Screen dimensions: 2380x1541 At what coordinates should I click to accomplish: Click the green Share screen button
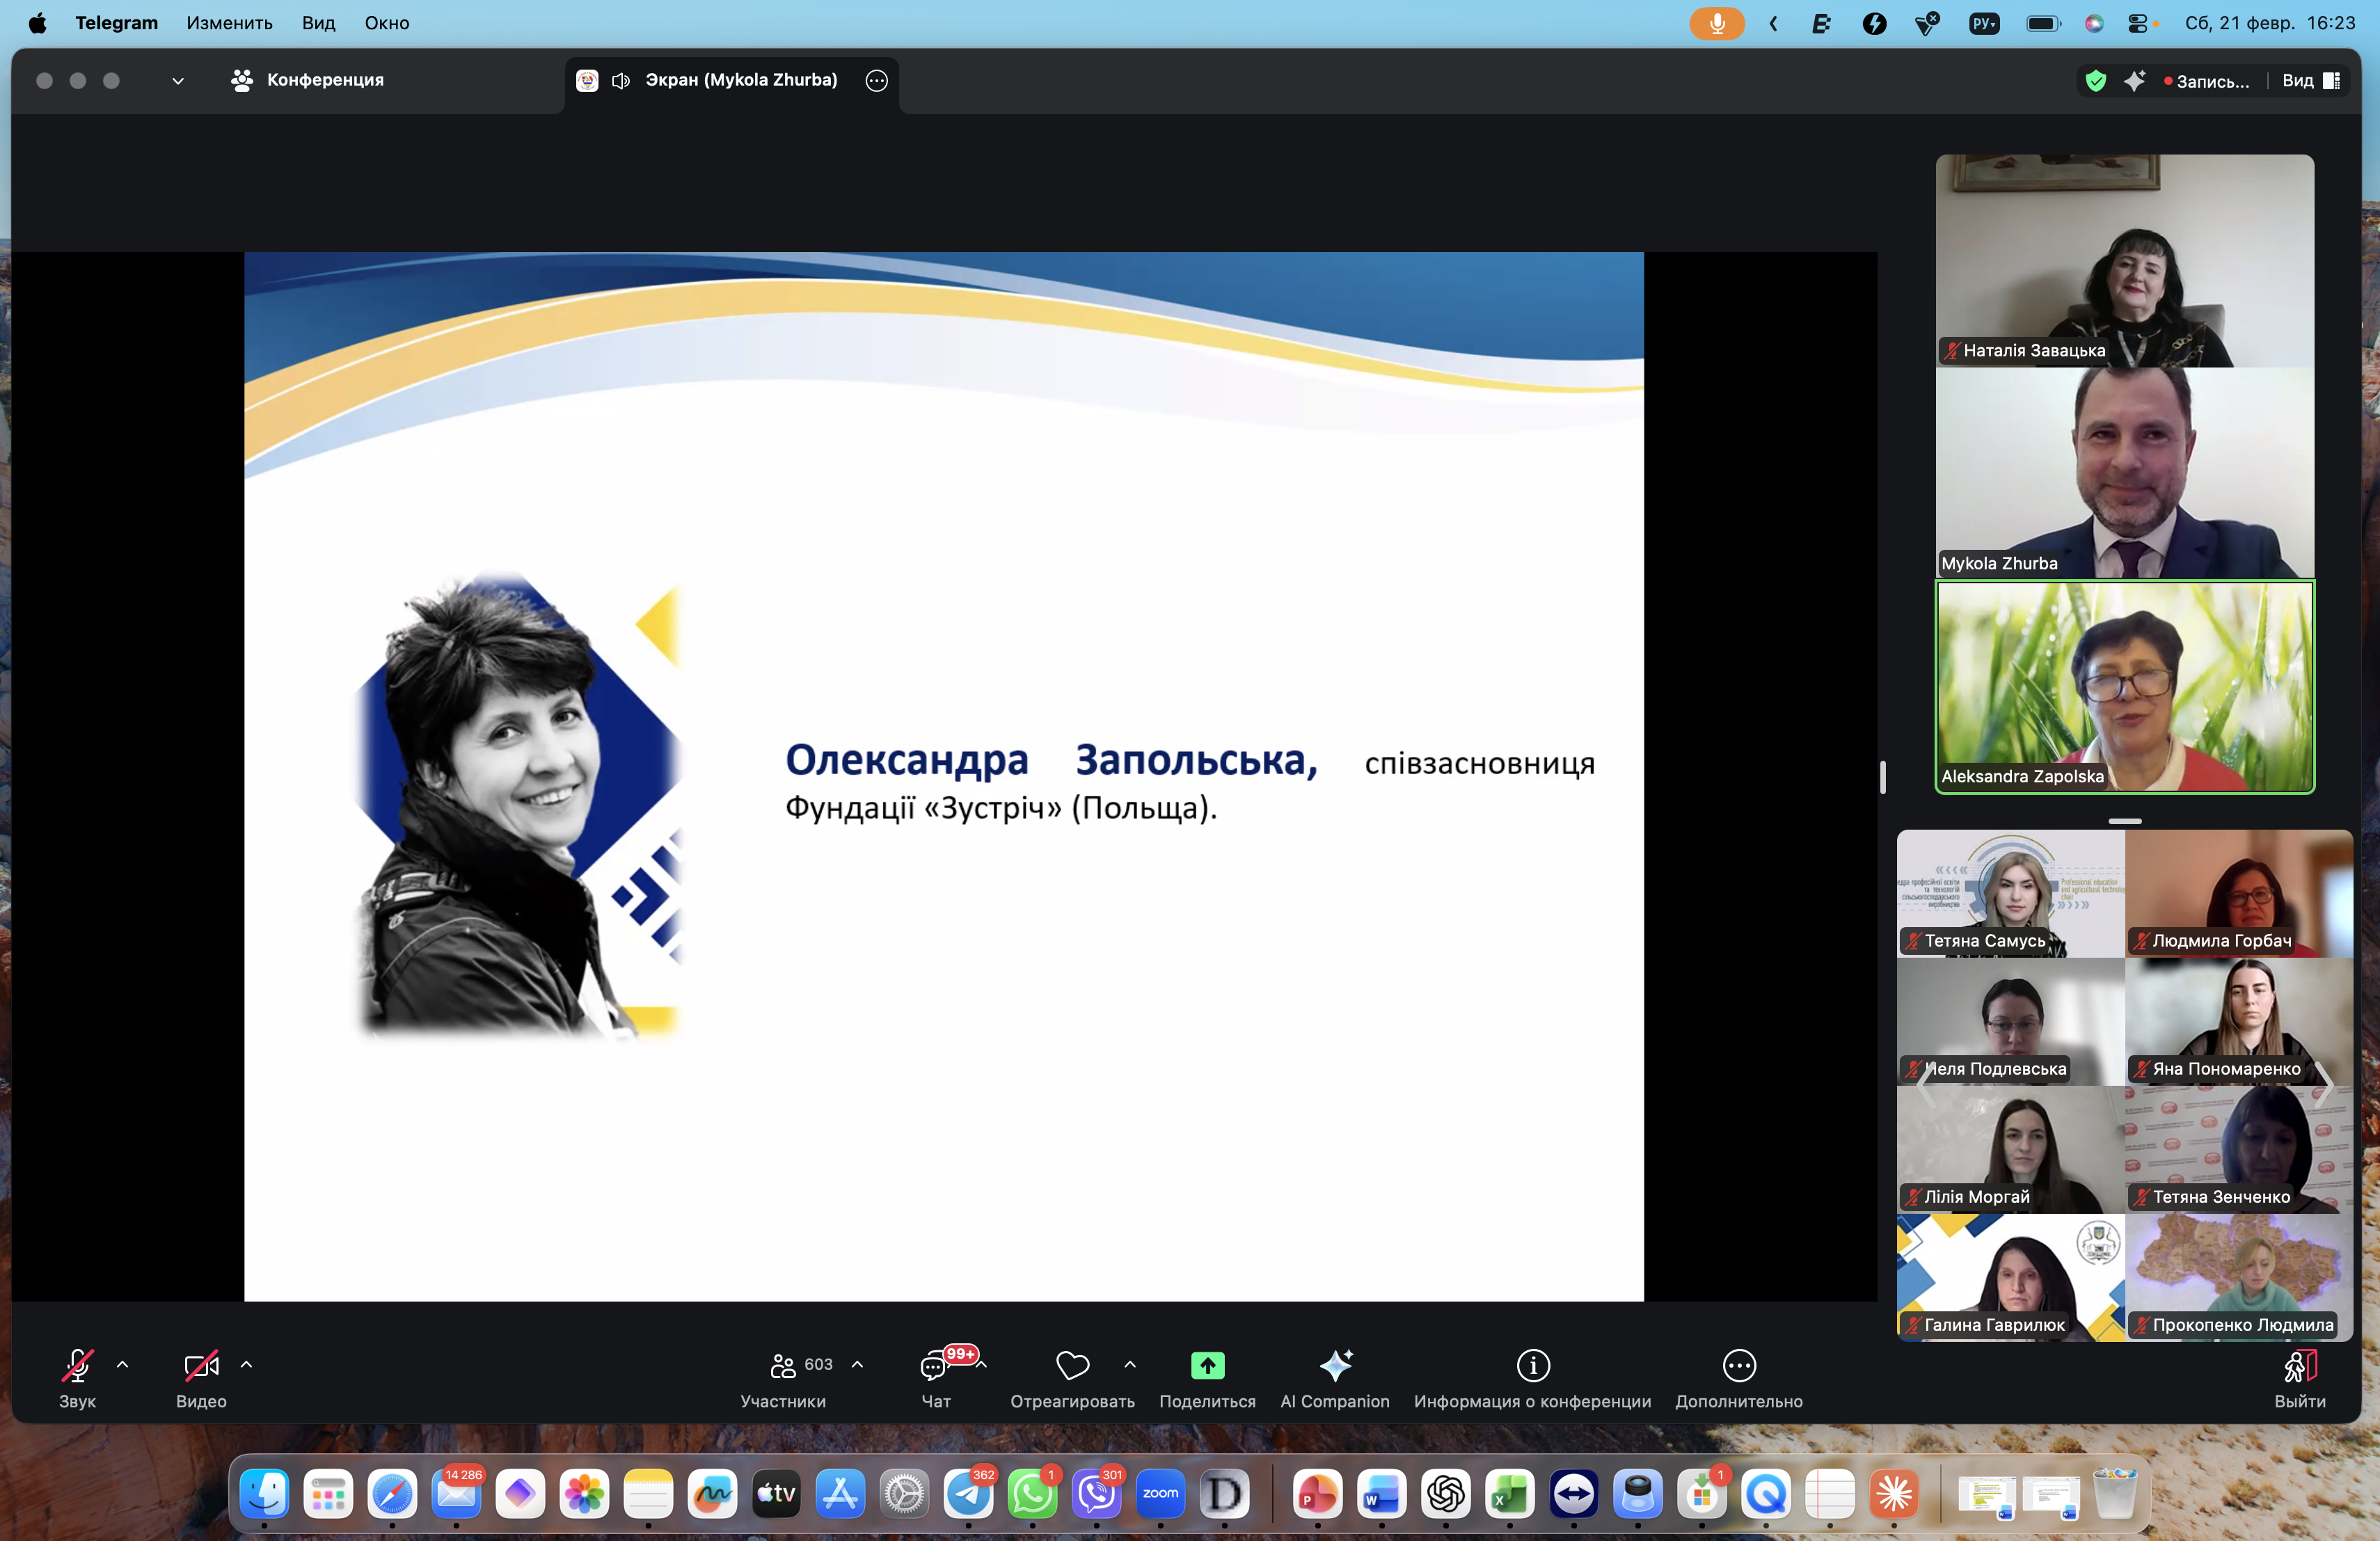1207,1365
